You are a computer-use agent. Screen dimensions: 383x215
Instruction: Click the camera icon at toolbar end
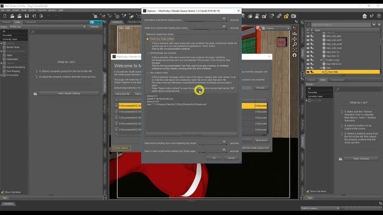294,16
